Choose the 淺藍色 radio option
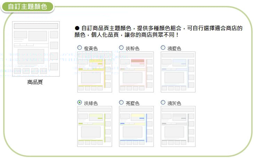This screenshot has width=254, height=158. (x=163, y=48)
